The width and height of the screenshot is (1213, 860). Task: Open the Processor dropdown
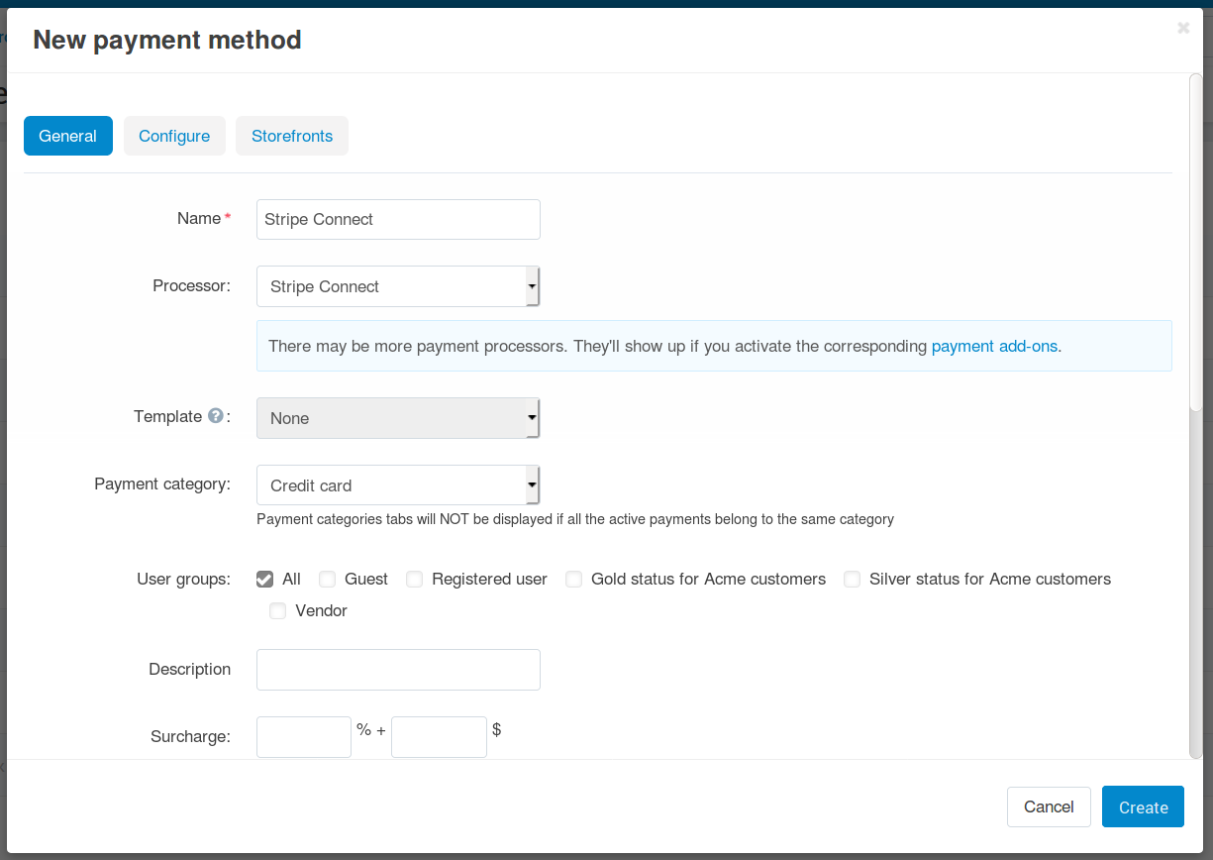(x=398, y=286)
